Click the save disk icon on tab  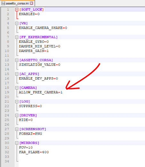(3, 3)
